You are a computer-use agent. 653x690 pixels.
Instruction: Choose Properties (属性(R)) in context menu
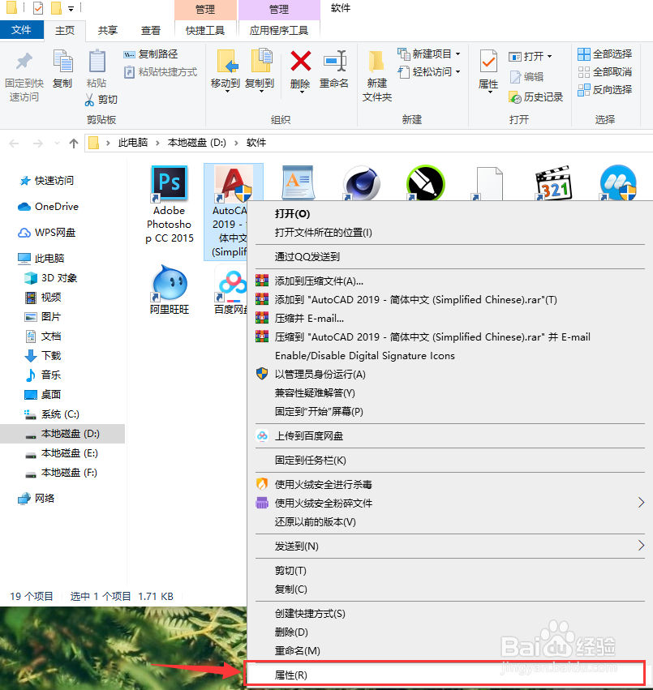tap(445, 675)
